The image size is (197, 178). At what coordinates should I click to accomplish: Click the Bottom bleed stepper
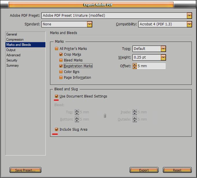pyautogui.click(x=77, y=119)
